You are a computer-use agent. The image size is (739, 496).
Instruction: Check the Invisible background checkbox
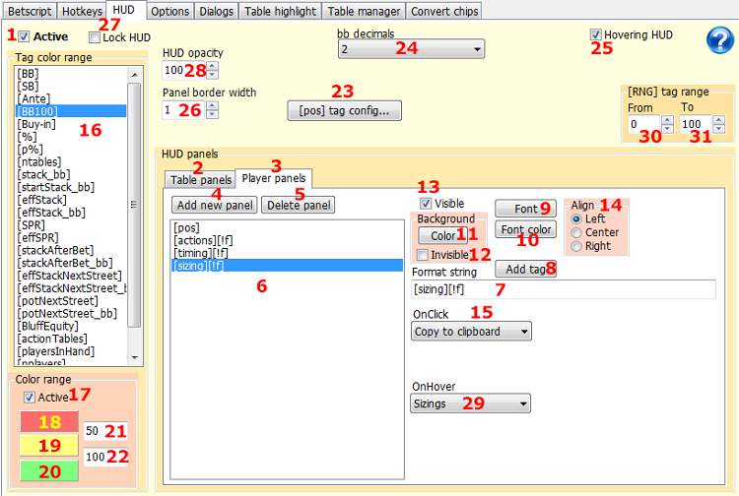(x=423, y=255)
